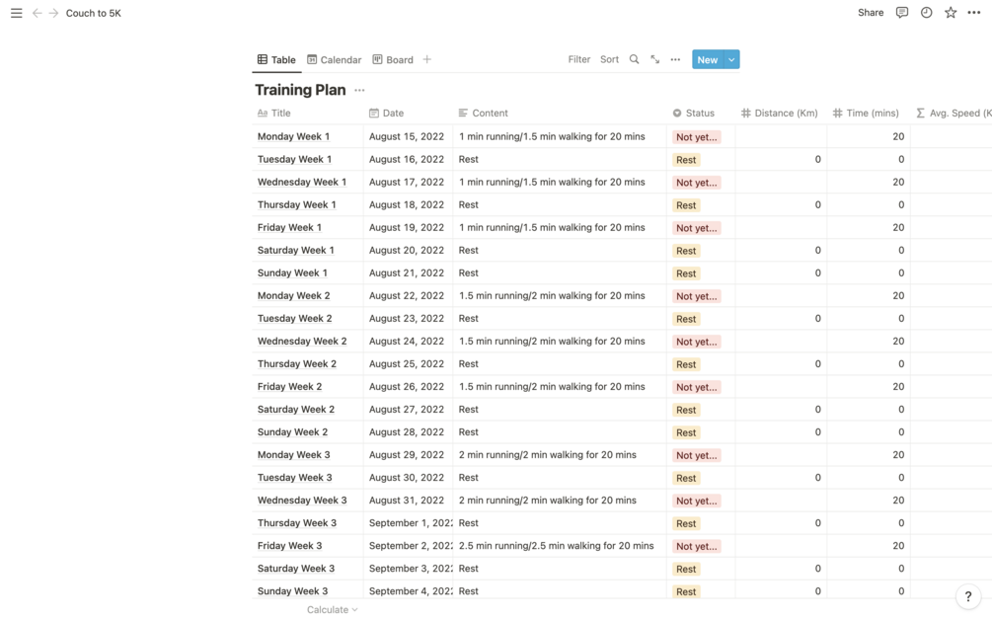Click the Share button

[871, 13]
